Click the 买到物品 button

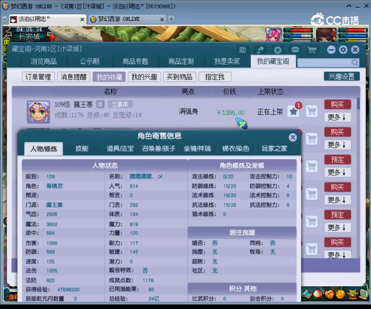point(180,77)
